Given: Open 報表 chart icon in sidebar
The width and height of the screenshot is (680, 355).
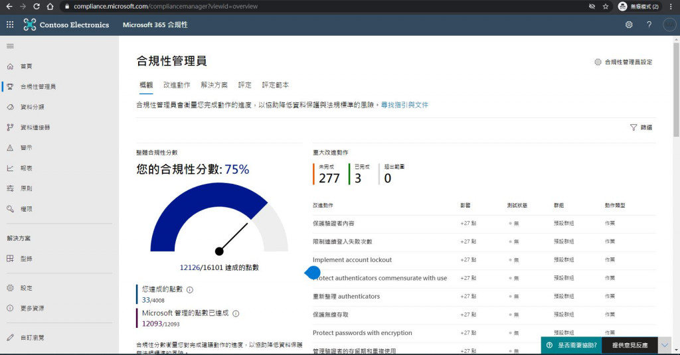Looking at the screenshot, I should tap(10, 168).
